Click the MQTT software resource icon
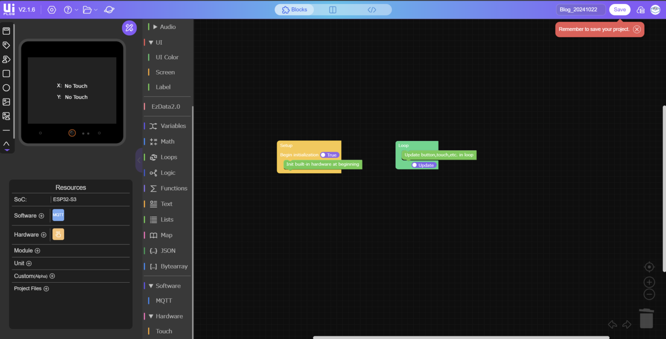 coord(58,215)
